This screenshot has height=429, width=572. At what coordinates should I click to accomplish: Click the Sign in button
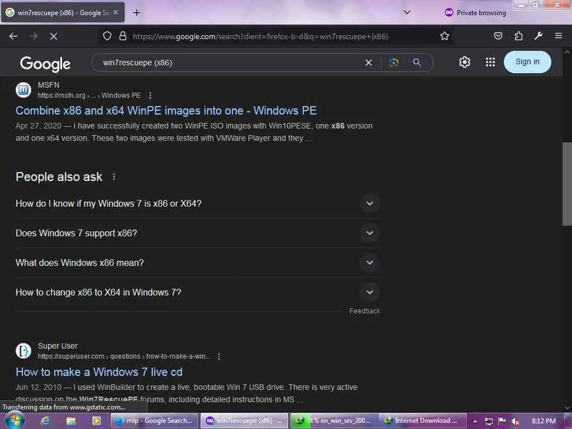point(527,62)
